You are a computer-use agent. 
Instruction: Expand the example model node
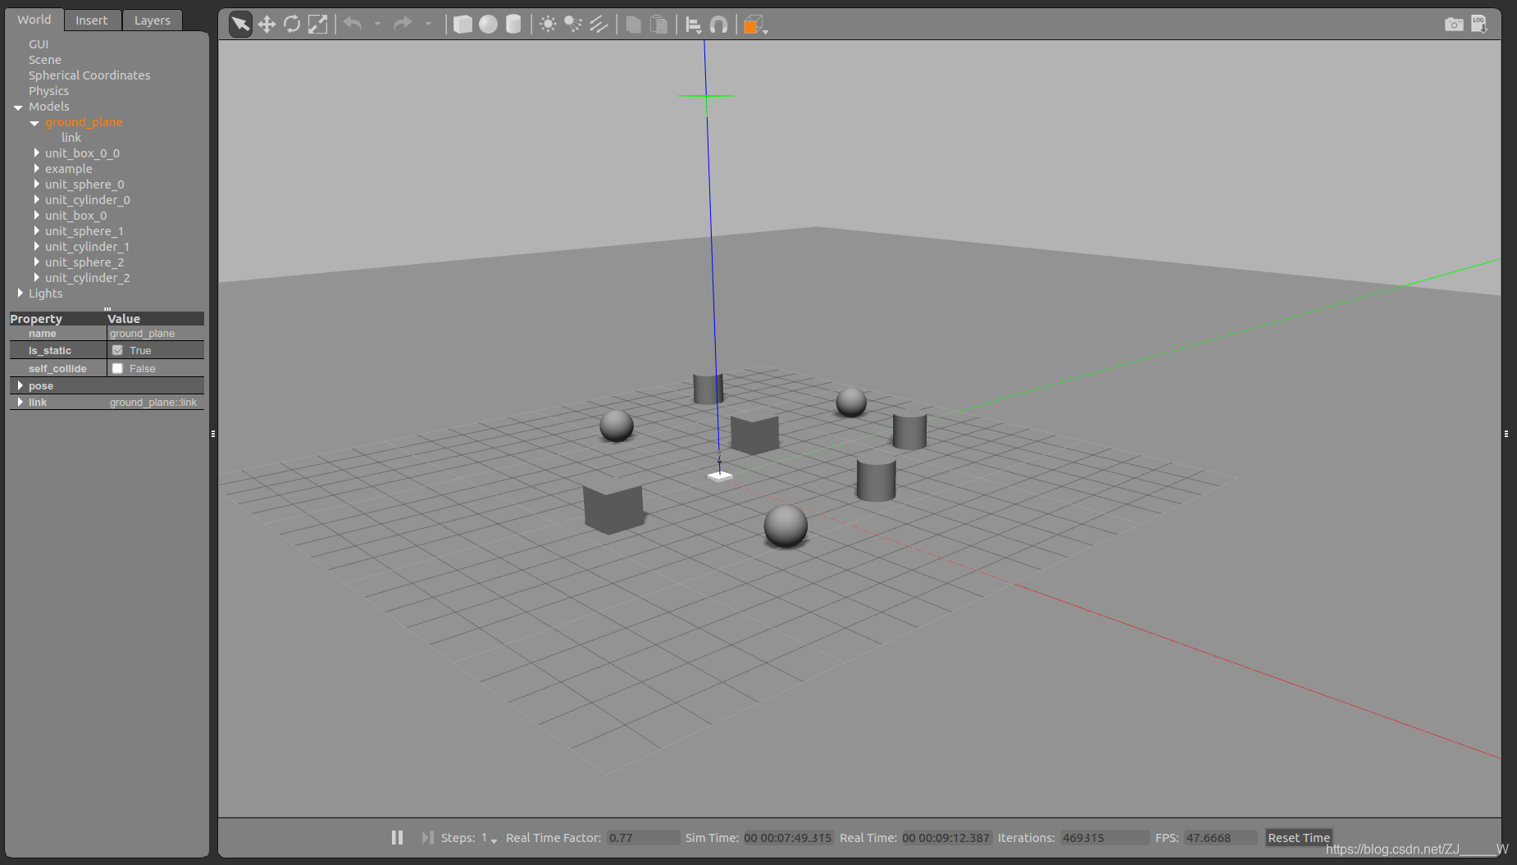pos(36,169)
